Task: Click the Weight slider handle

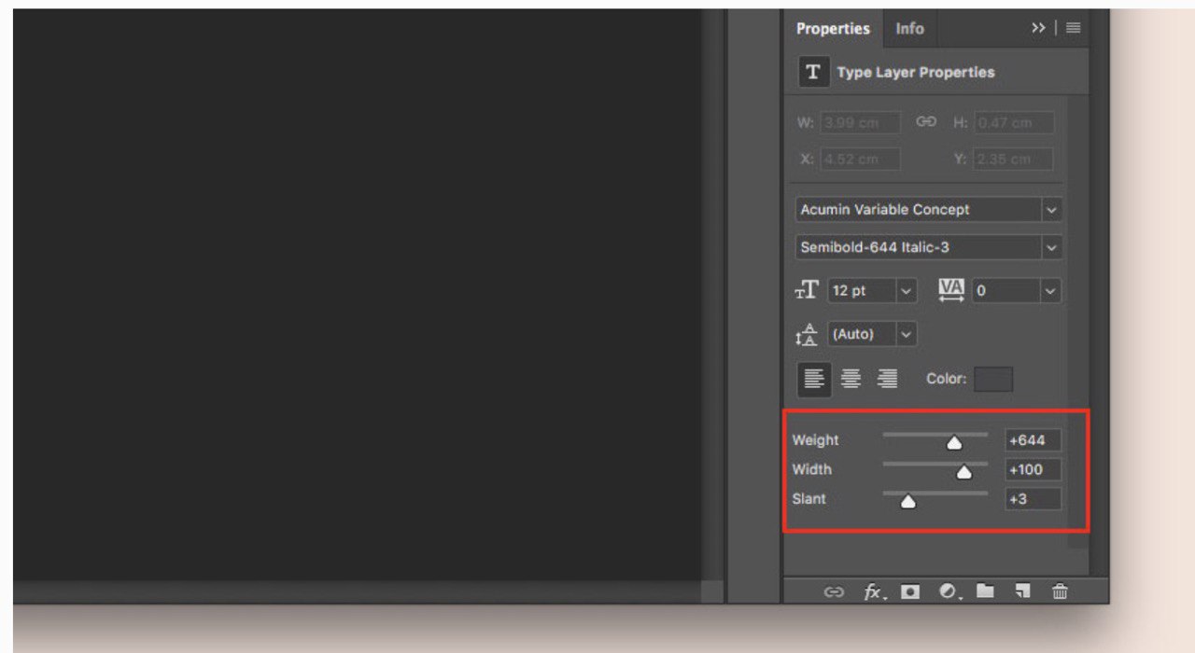Action: 954,443
